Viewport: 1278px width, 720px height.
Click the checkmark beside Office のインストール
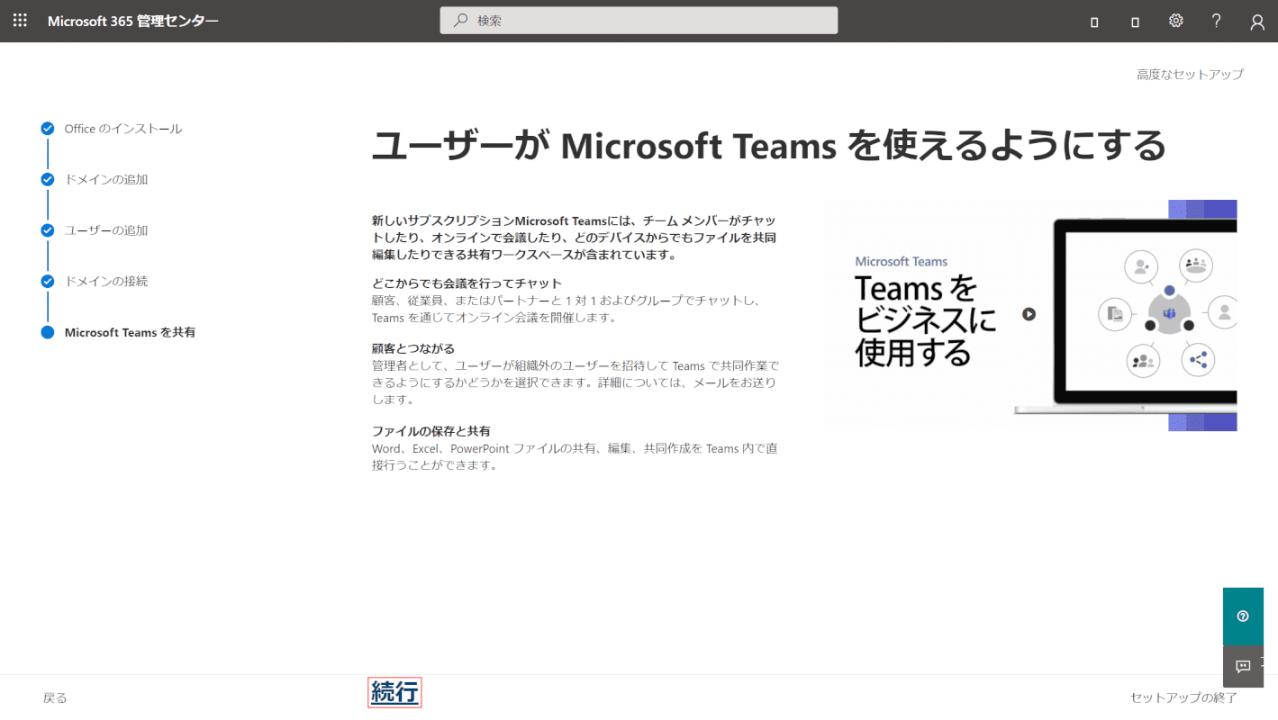48,129
